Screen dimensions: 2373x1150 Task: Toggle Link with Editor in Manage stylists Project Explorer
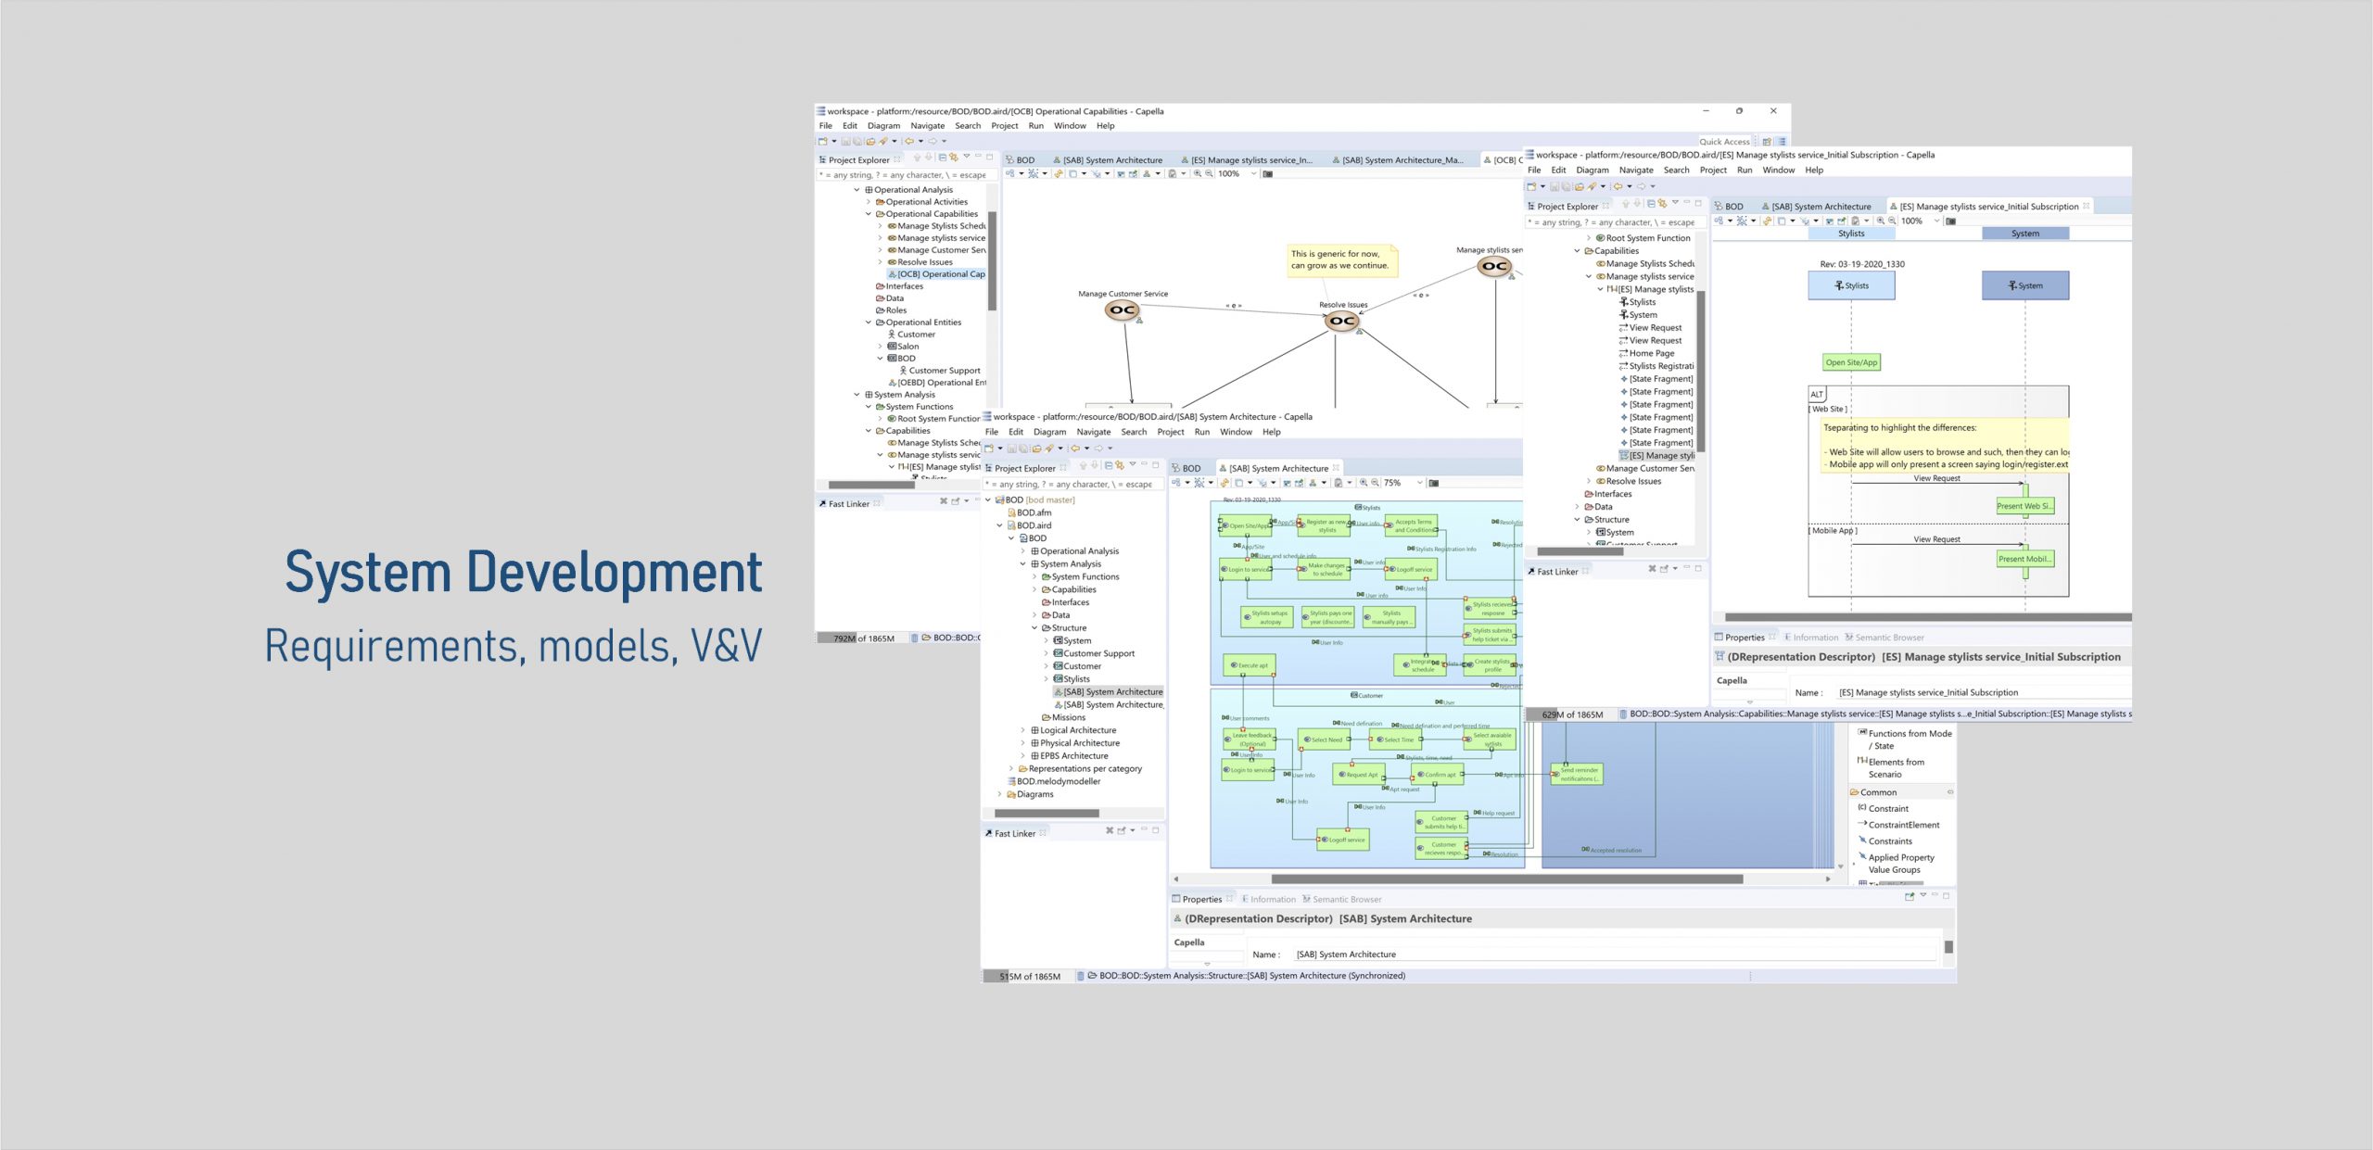tap(1663, 204)
